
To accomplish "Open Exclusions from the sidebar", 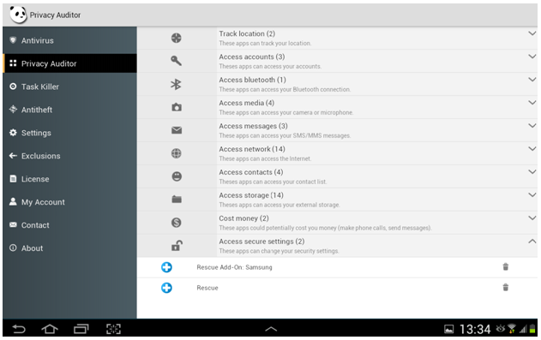I will pos(69,156).
